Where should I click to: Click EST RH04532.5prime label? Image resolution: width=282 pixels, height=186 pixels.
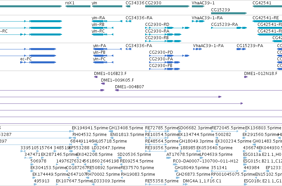(89, 135)
